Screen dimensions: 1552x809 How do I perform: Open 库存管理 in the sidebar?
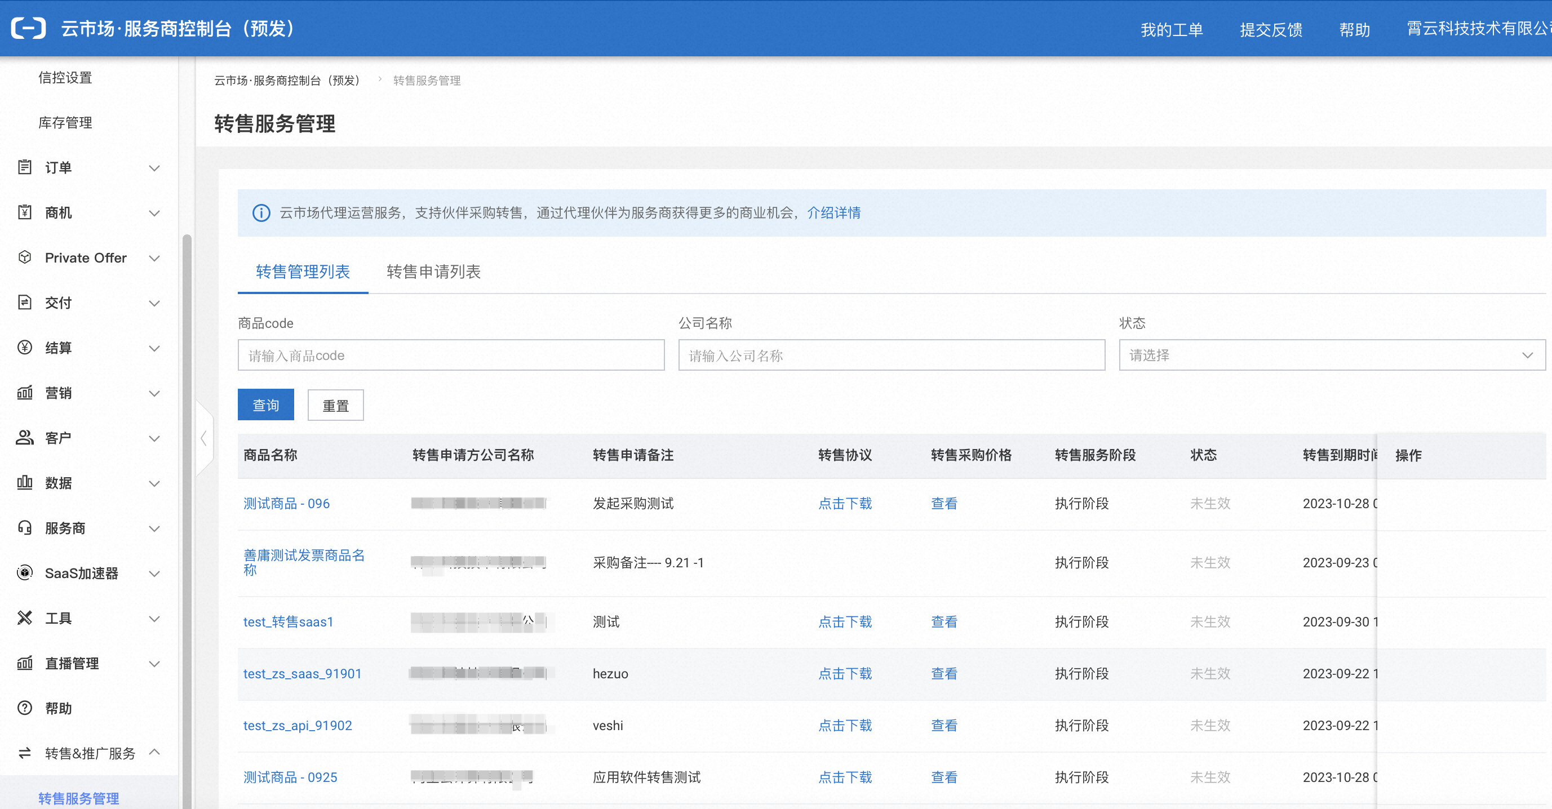point(65,123)
